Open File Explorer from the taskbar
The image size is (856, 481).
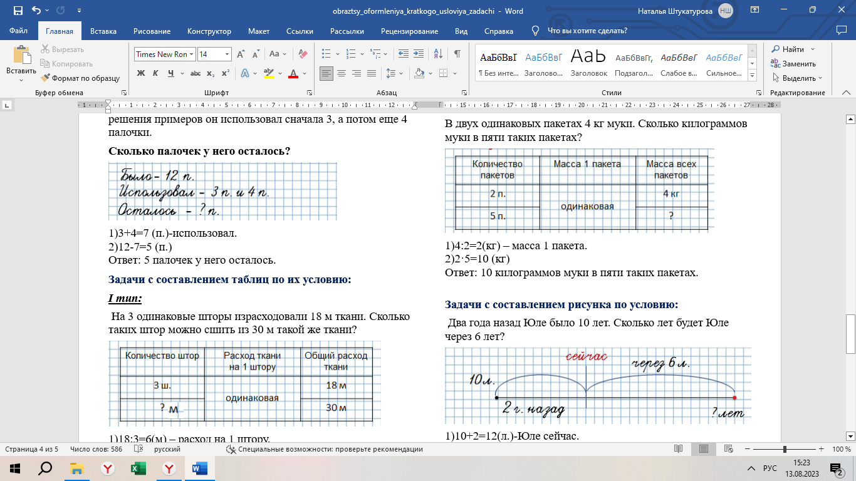[x=76, y=468]
